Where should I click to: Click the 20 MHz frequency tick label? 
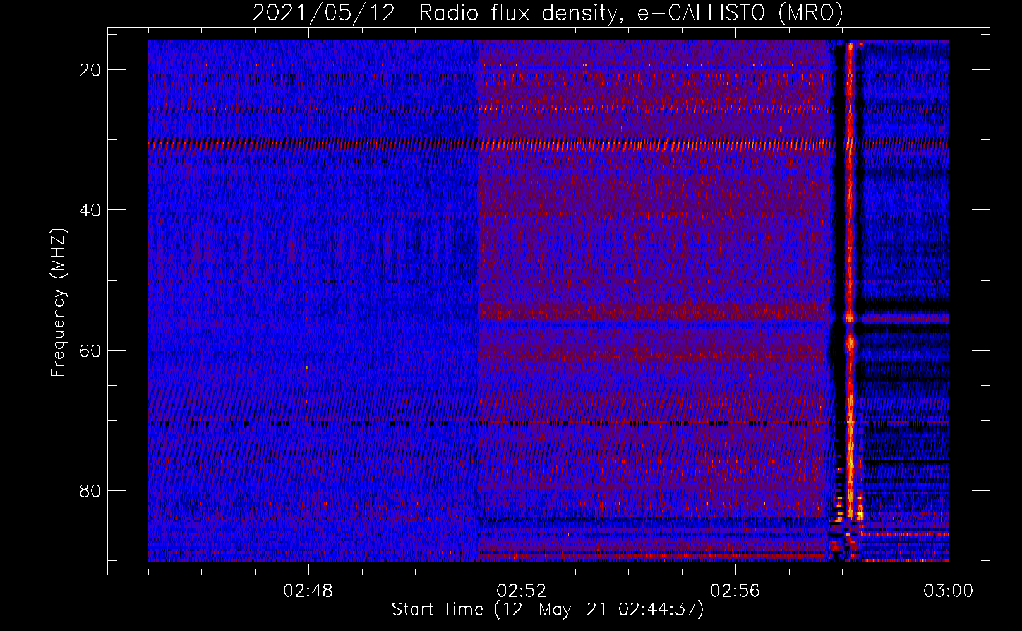pos(90,70)
